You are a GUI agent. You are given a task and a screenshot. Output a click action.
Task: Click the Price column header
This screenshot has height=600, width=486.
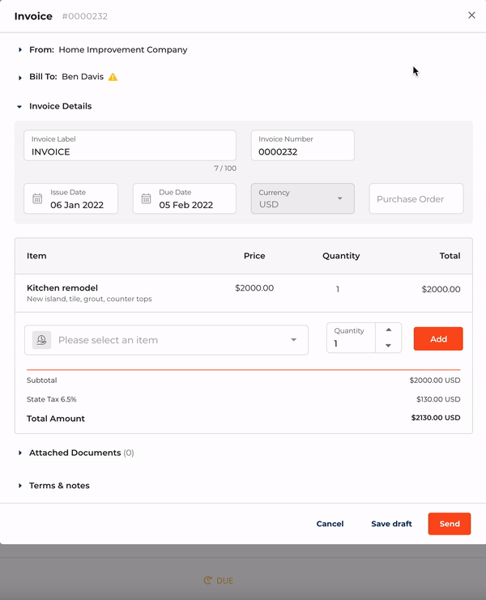(254, 256)
